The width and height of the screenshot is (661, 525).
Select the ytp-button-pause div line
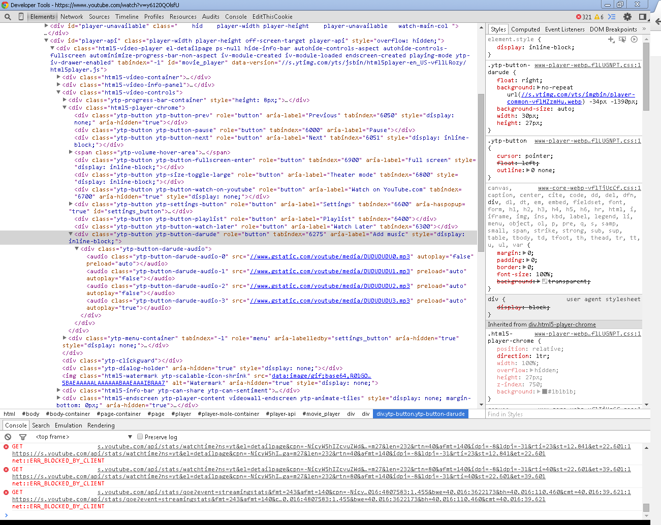(245, 130)
